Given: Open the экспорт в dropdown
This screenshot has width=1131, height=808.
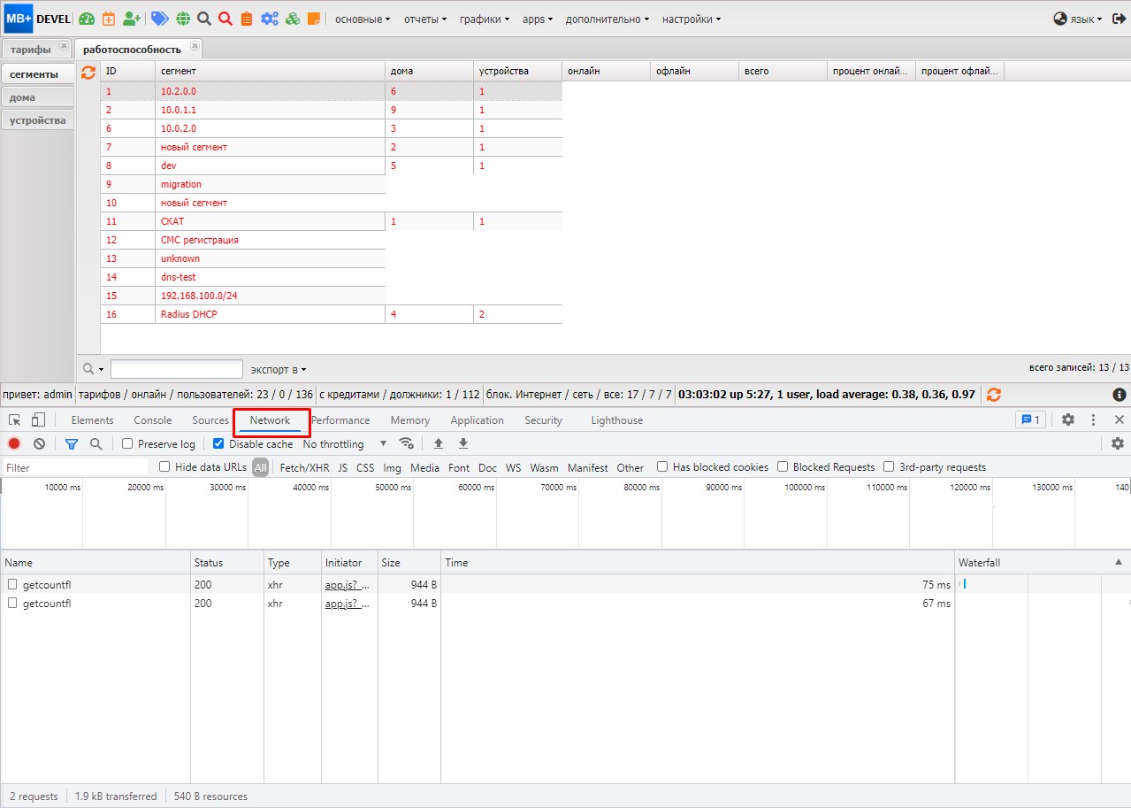Looking at the screenshot, I should click(x=279, y=369).
